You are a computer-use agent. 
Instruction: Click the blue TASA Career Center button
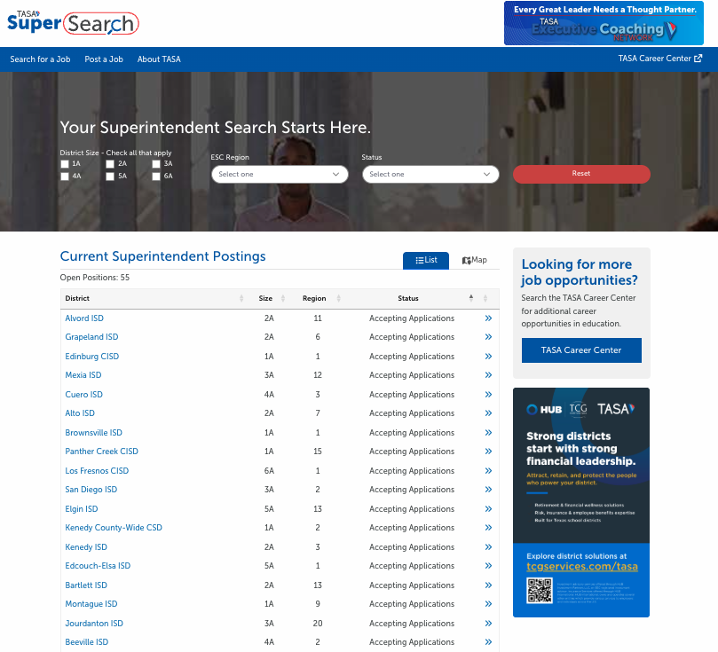click(x=581, y=350)
